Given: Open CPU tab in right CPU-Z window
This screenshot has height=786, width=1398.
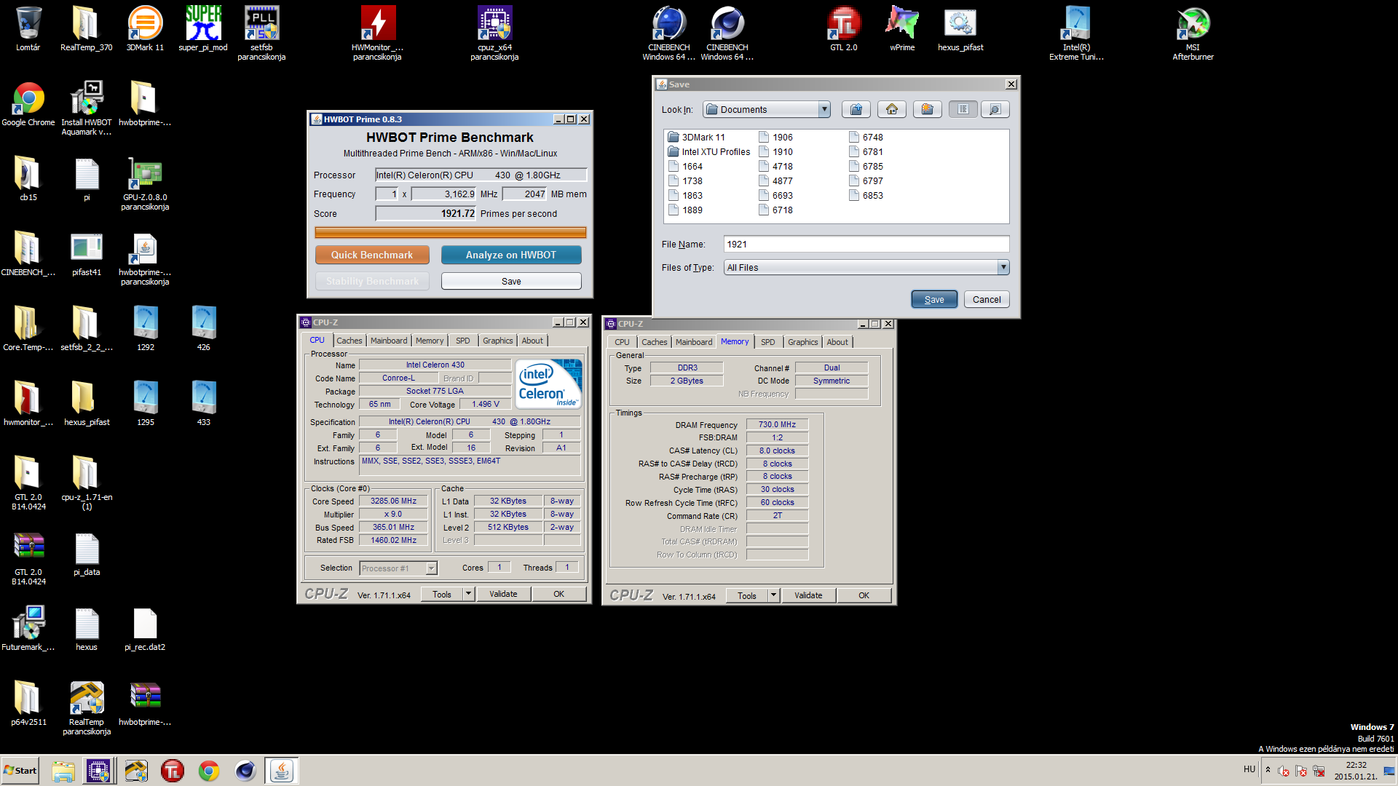Looking at the screenshot, I should (622, 342).
